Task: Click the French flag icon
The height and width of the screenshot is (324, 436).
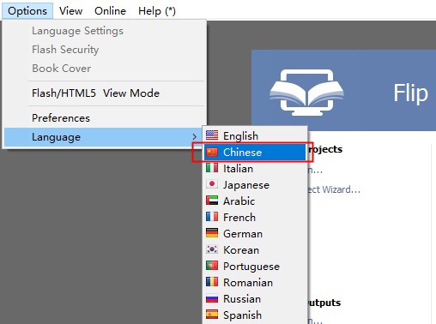Action: click(x=212, y=217)
